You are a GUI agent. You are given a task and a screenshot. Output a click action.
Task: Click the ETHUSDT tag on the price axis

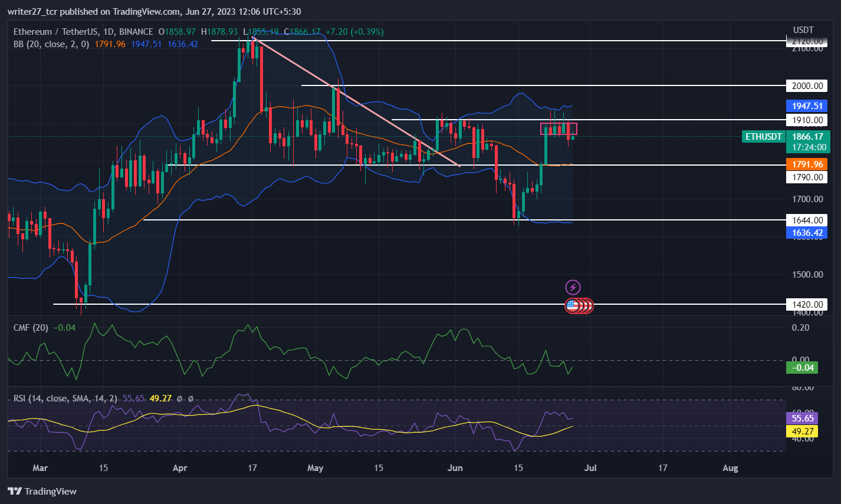(764, 137)
